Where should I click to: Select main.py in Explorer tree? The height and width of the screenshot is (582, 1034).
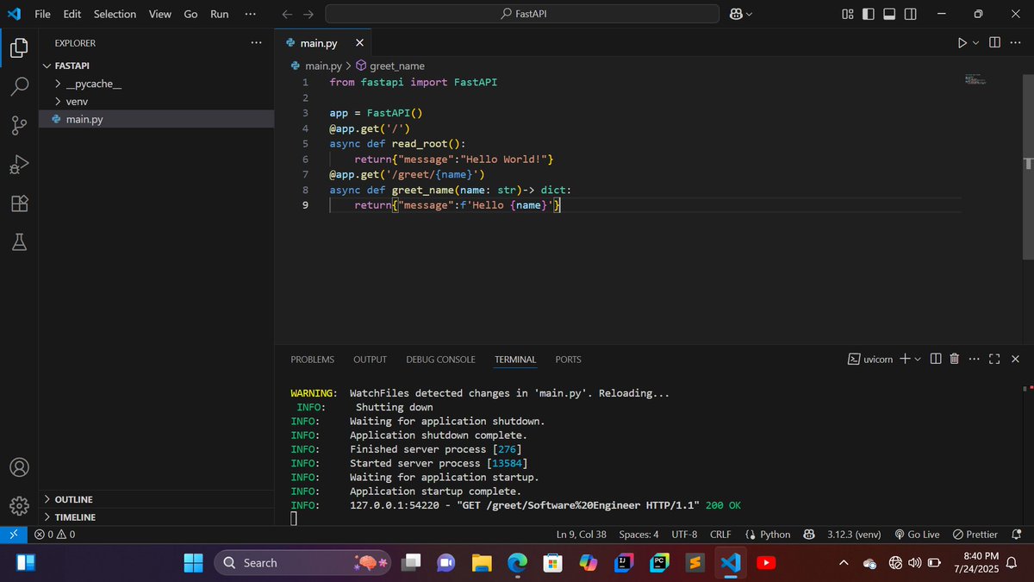point(155,119)
